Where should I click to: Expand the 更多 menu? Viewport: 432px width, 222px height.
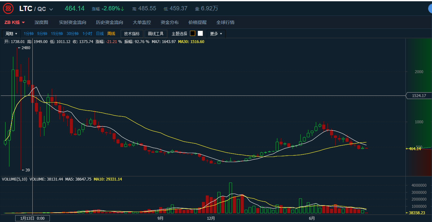coord(216,34)
